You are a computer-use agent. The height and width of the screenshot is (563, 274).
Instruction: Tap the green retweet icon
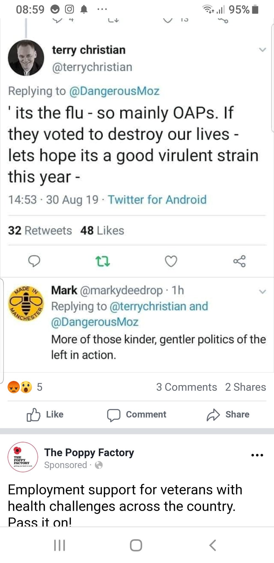(x=102, y=261)
